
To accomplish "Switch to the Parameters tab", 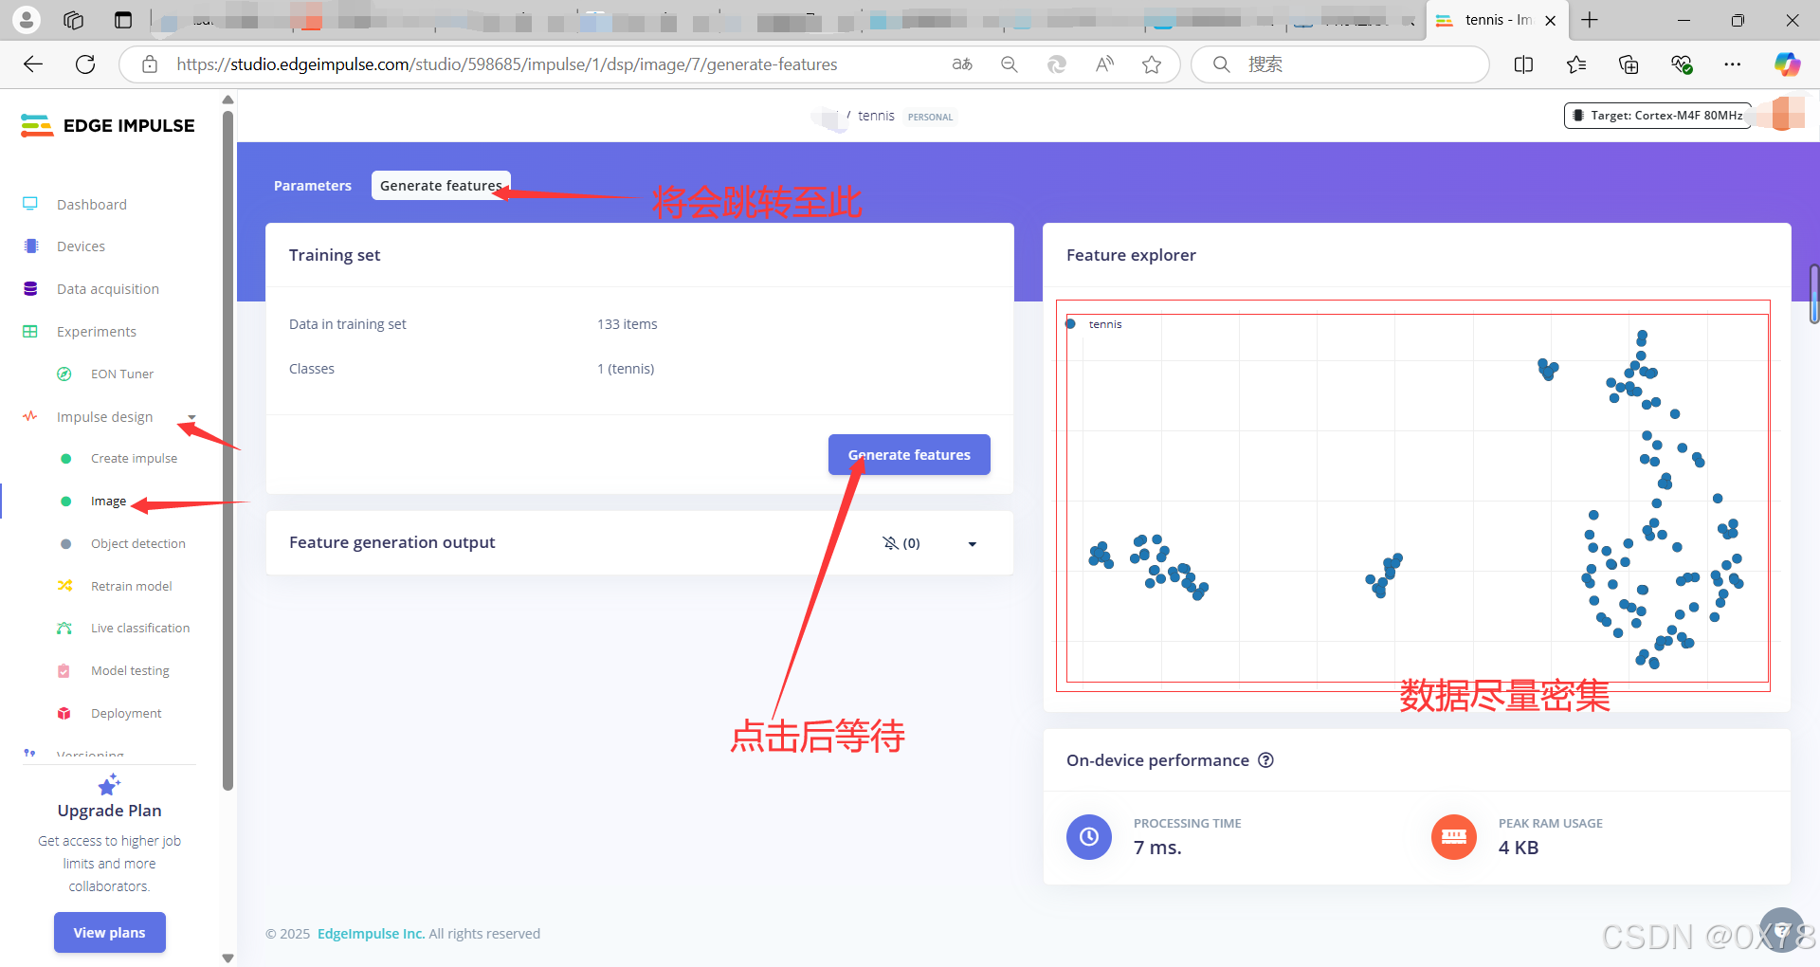I will [x=312, y=186].
